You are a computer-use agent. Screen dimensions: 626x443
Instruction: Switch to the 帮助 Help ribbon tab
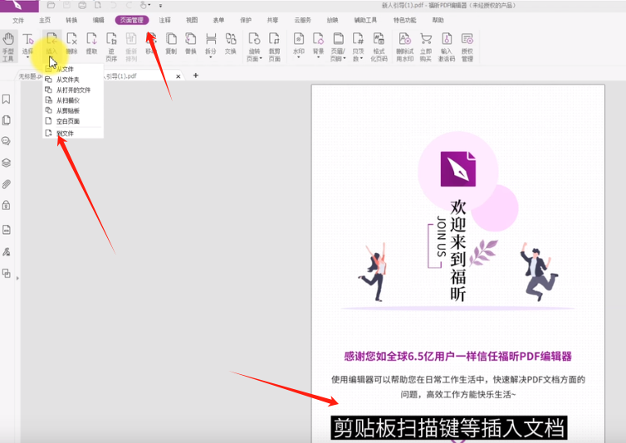pyautogui.click(x=438, y=20)
